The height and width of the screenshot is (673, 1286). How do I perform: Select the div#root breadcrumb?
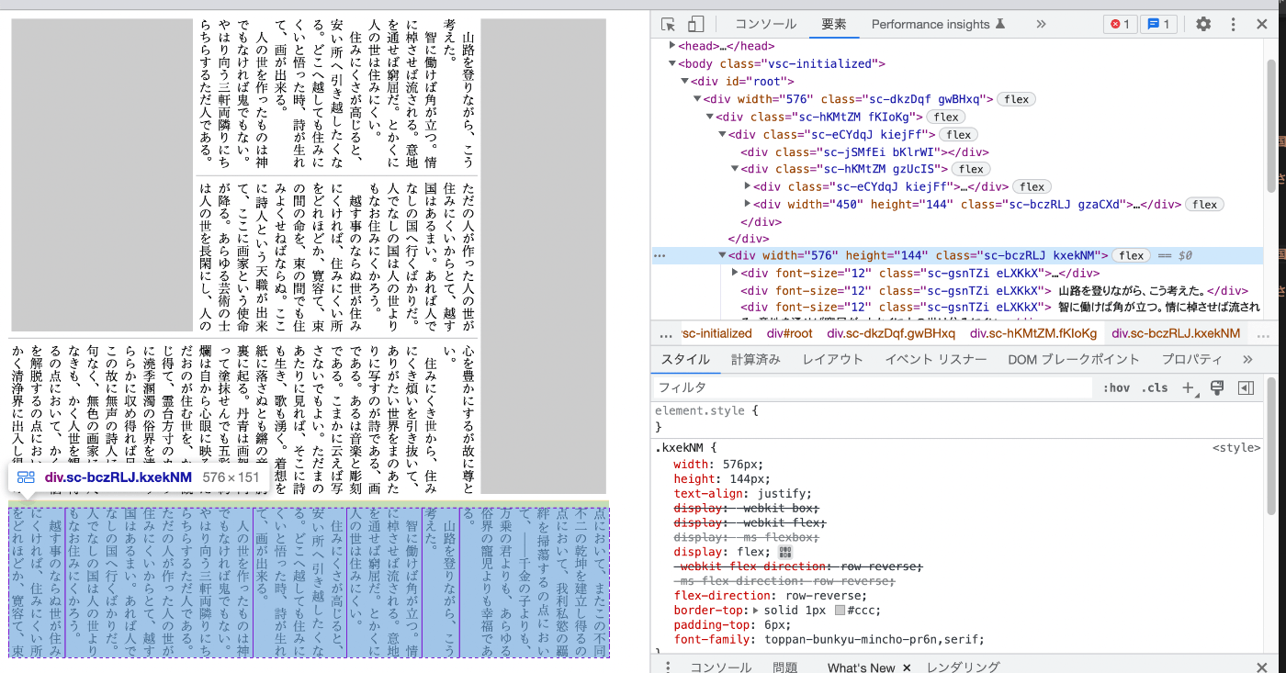790,333
